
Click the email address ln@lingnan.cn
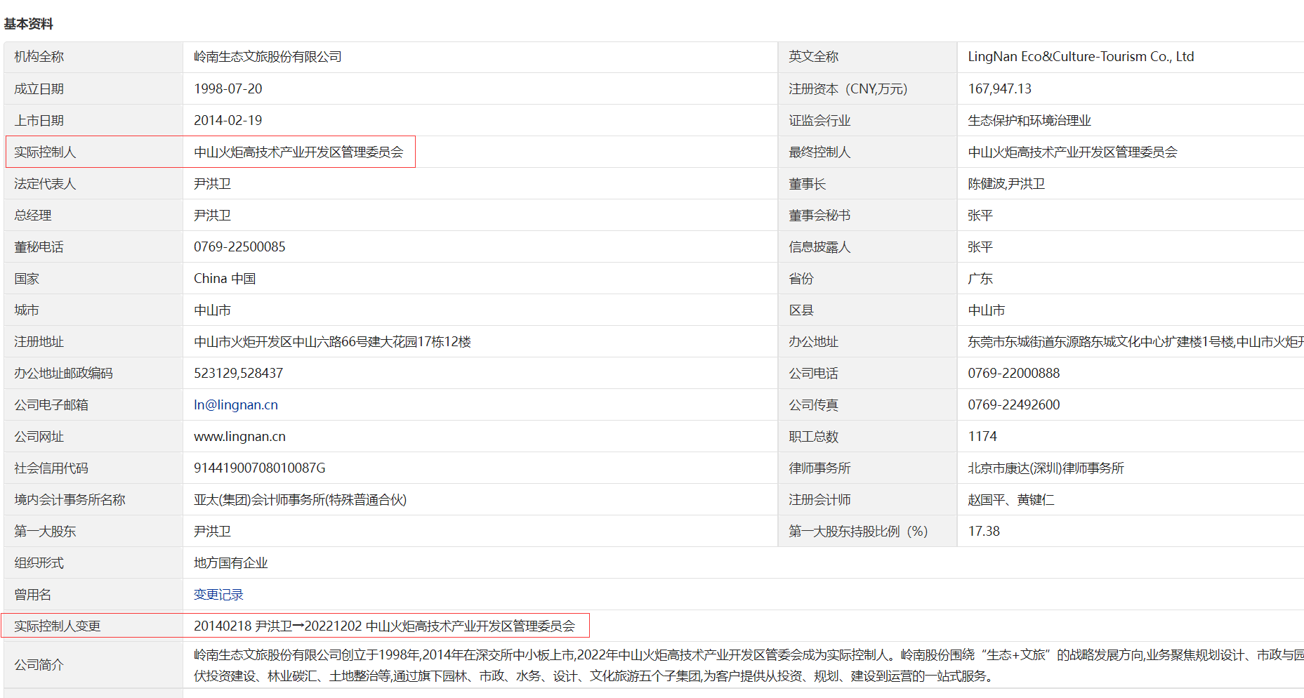[236, 405]
